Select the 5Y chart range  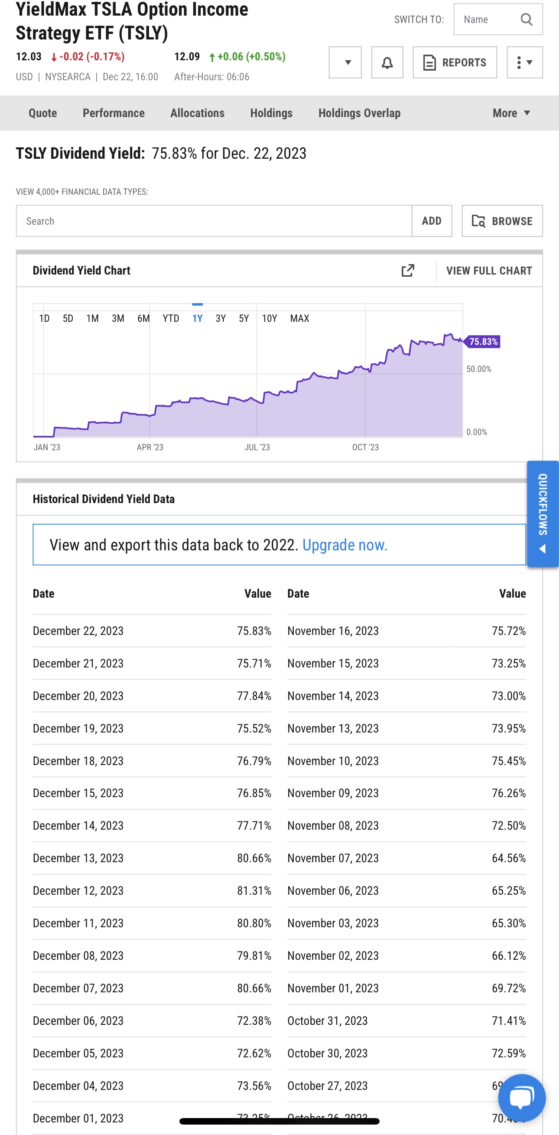tap(244, 319)
